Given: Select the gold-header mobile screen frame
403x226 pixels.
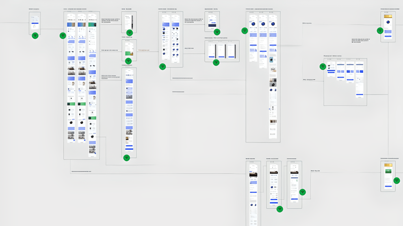Looking at the screenshot, I should pos(388,25).
